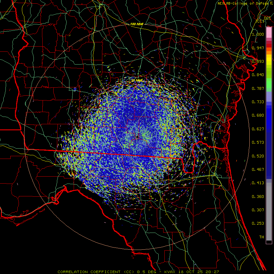Image resolution: width=274 pixels, height=274 pixels.
Task: Click the radar site at the echo center
Action: [x=137, y=137]
